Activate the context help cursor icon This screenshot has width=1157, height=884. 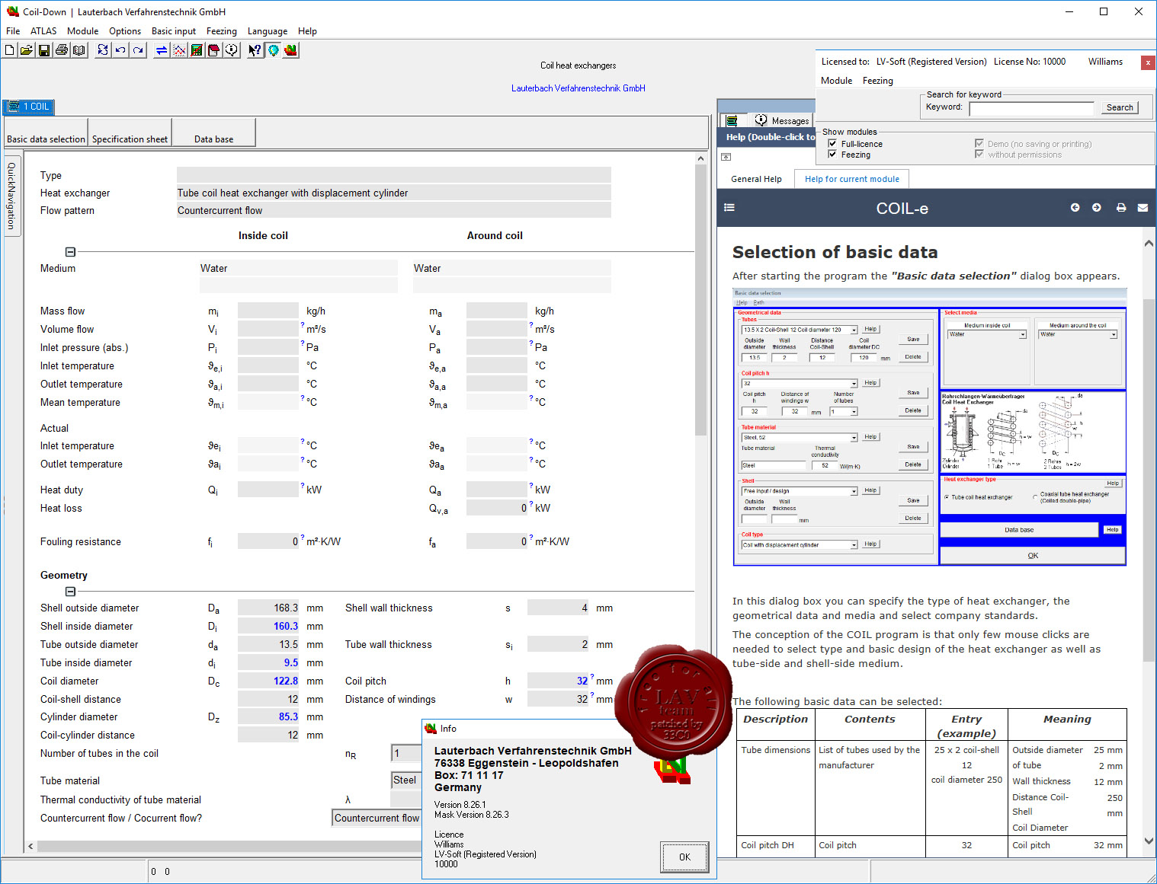point(255,50)
